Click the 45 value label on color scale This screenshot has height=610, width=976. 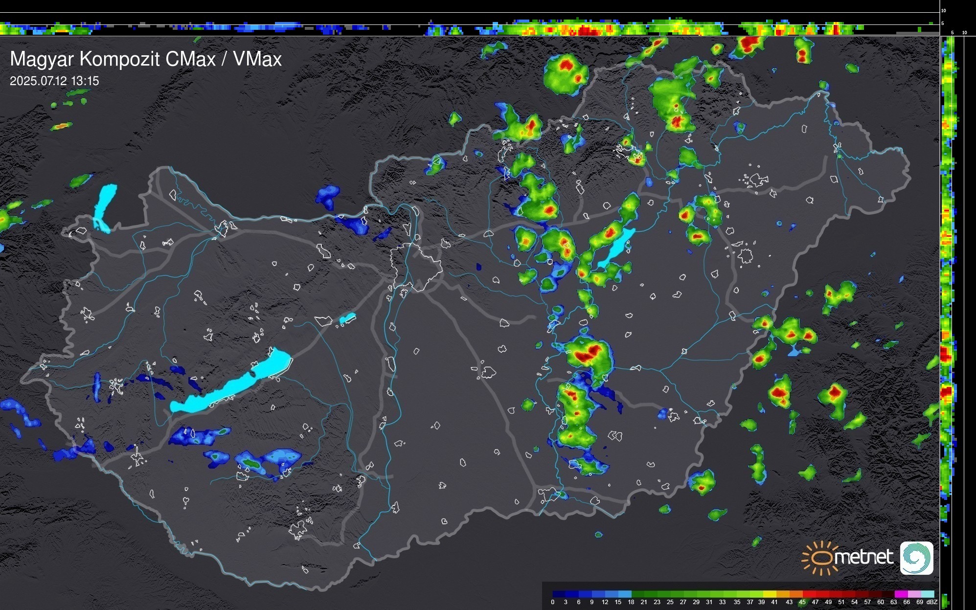click(x=802, y=602)
